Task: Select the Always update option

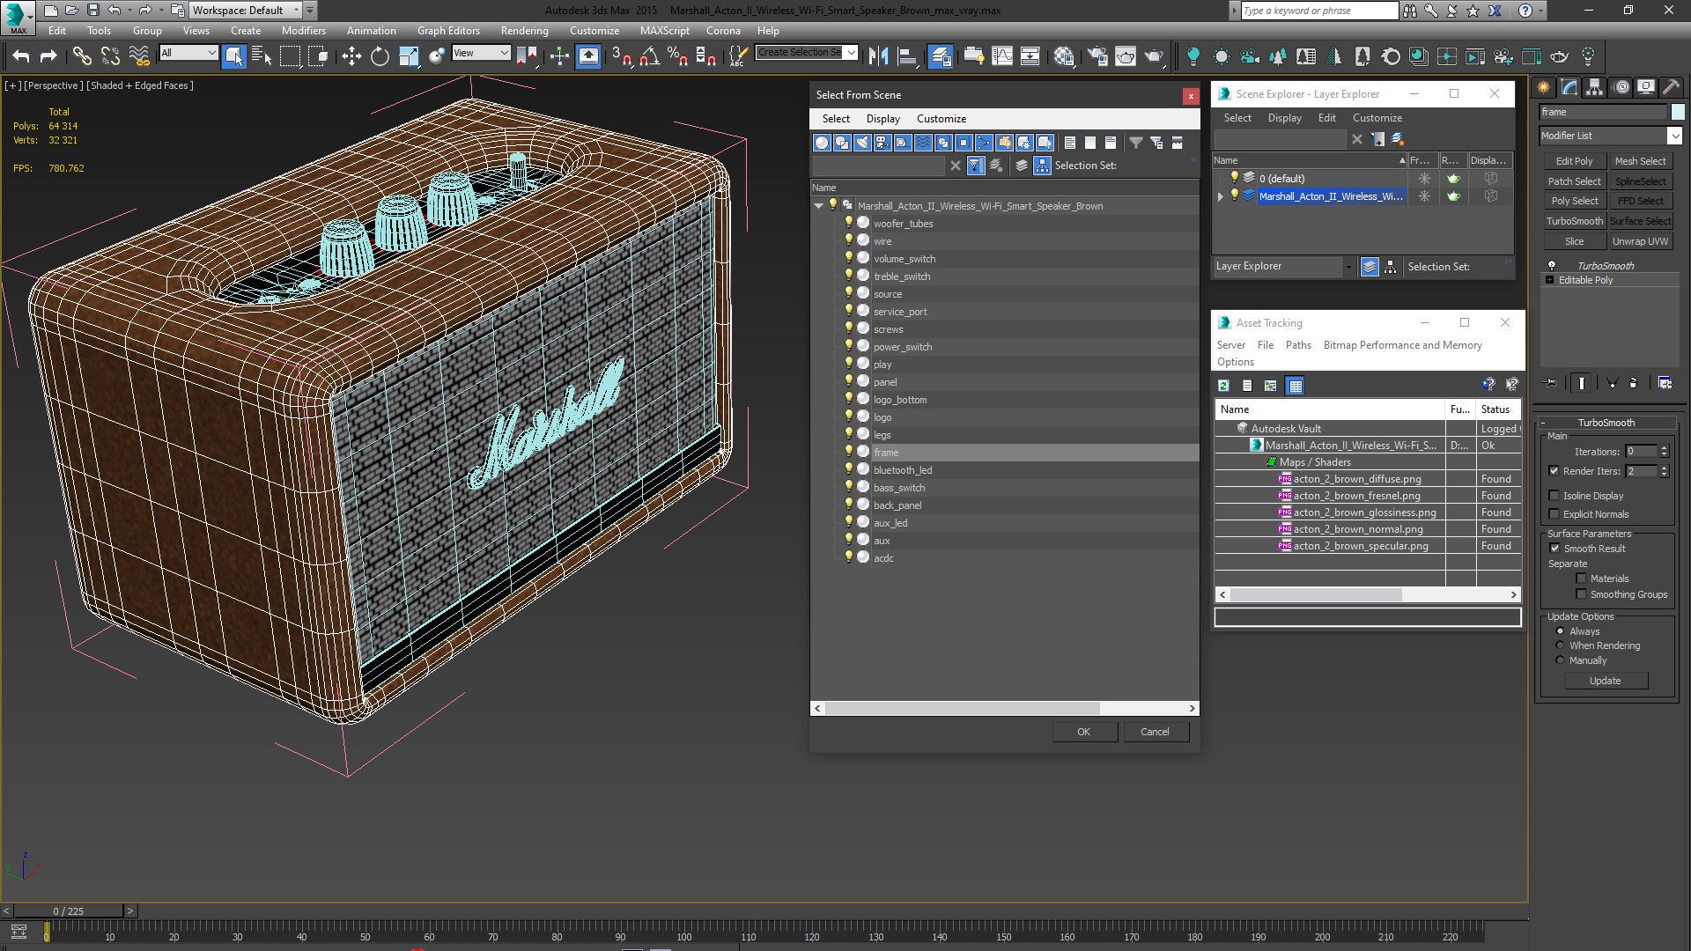Action: click(1560, 631)
